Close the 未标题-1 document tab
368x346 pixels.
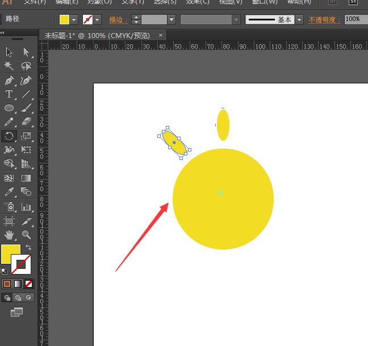[x=161, y=35]
